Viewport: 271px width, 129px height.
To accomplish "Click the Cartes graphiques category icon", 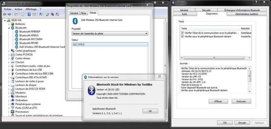I will click(x=13, y=51).
